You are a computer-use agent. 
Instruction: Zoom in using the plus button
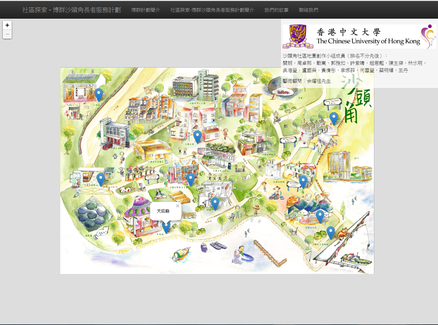tap(7, 25)
